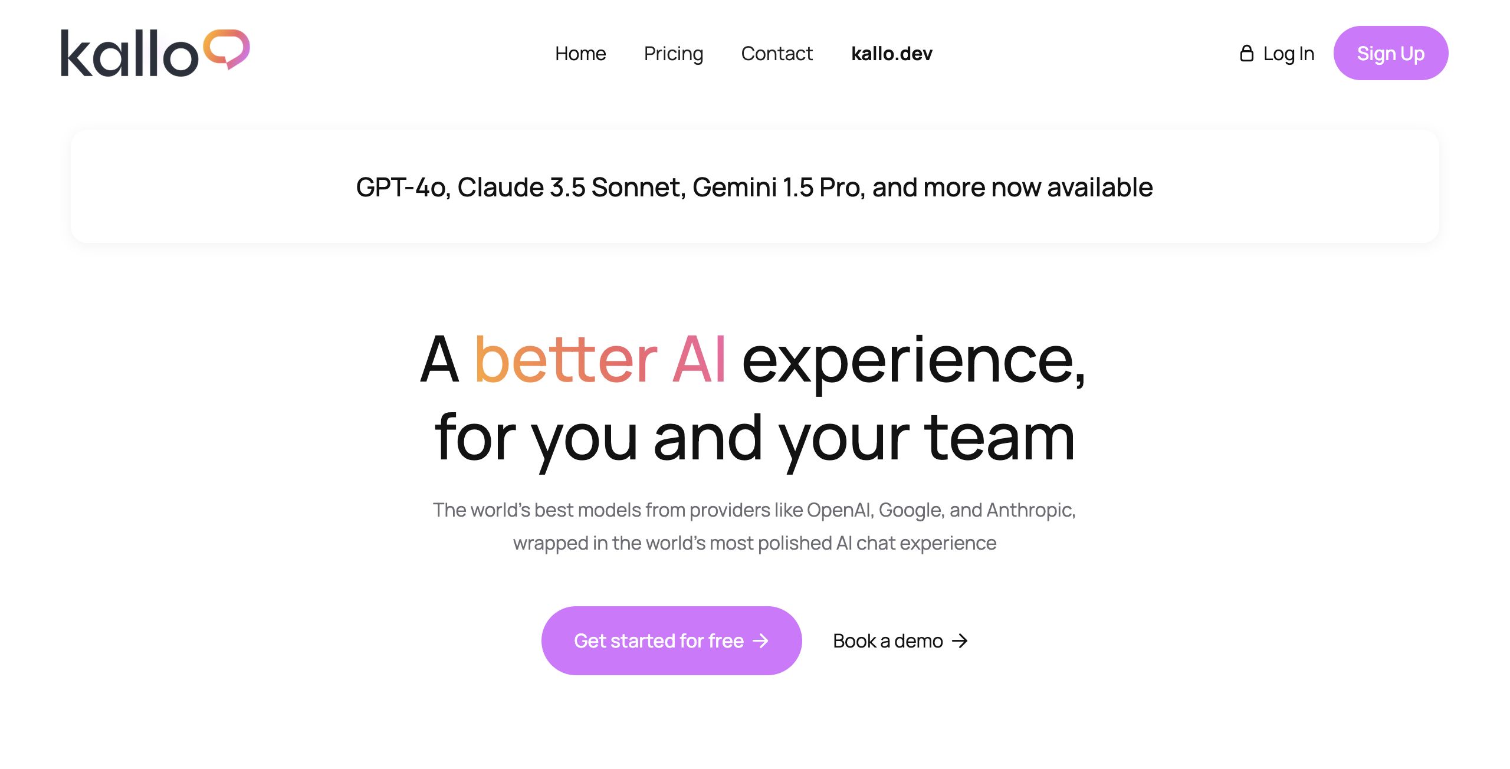Click the word "experience," in headline

[913, 360]
